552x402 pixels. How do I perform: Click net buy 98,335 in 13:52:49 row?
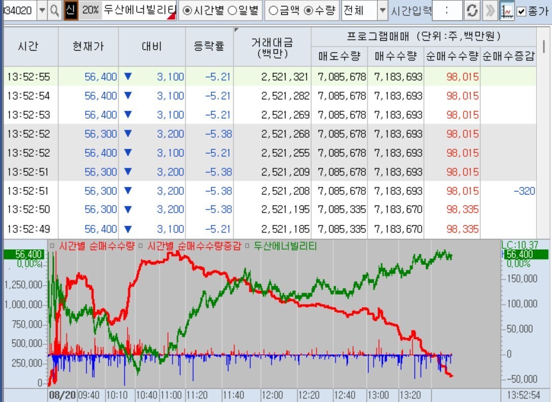click(x=463, y=229)
